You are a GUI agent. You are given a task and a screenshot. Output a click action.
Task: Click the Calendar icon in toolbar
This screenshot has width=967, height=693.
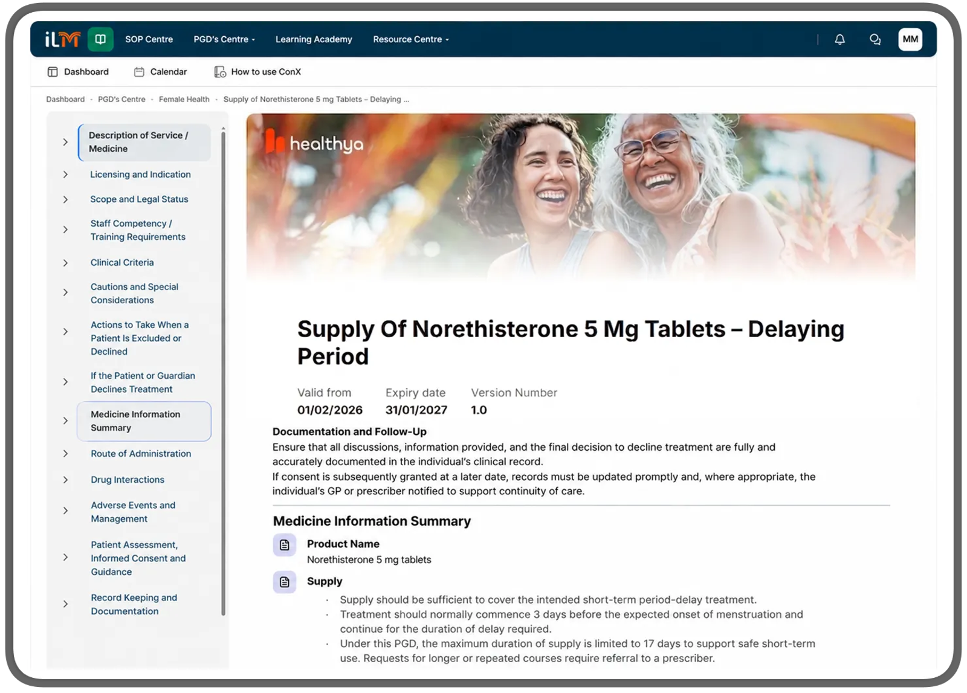[139, 72]
